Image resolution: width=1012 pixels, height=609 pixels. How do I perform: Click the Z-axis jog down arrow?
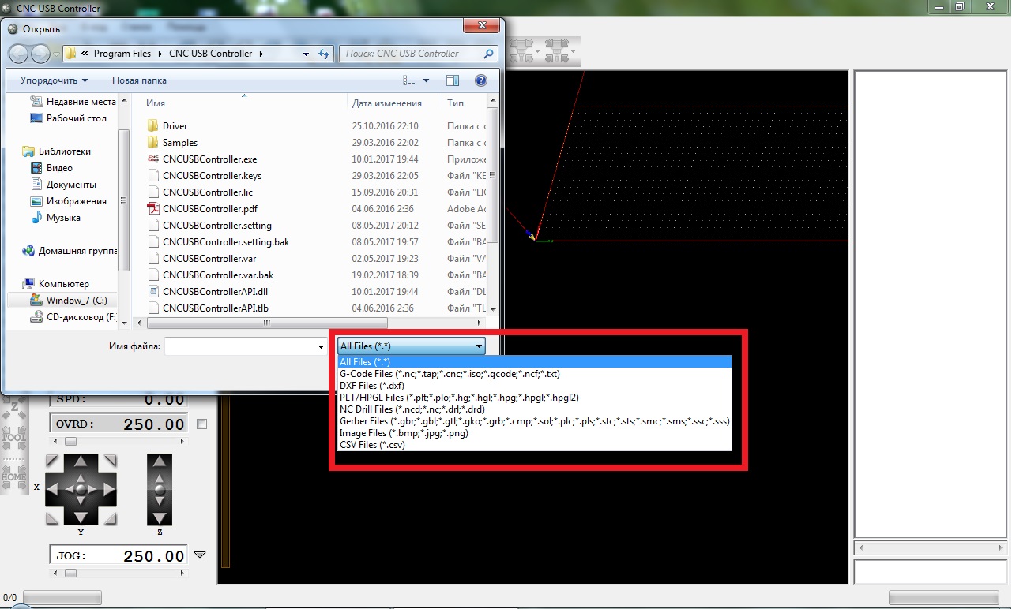coord(160,517)
